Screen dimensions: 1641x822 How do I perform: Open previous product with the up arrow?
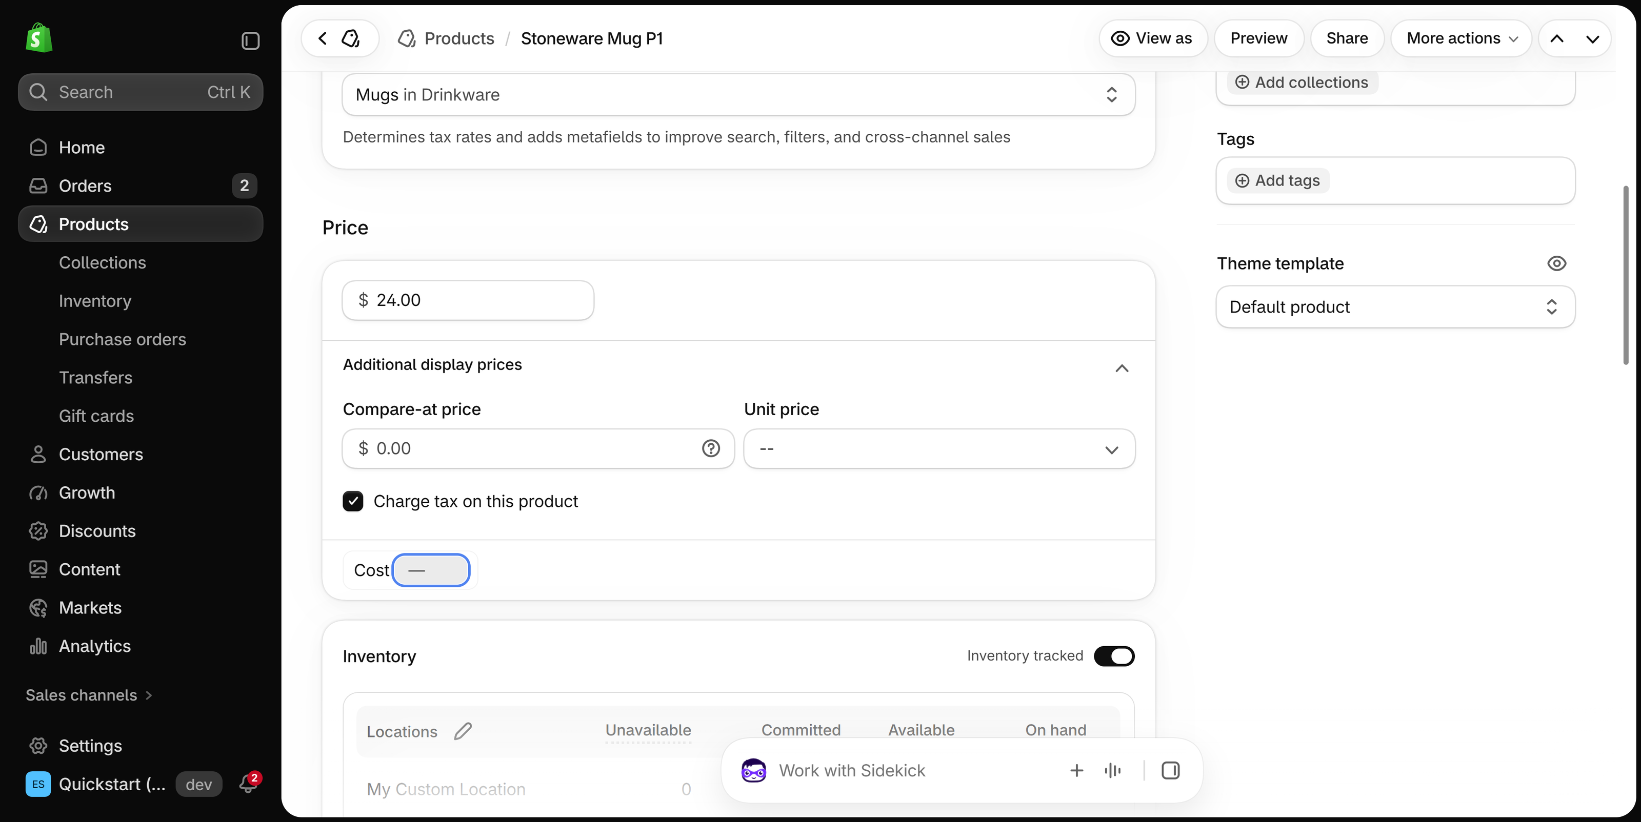pos(1556,39)
